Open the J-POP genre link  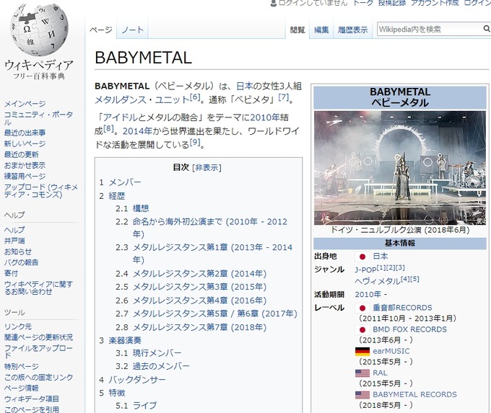365,270
